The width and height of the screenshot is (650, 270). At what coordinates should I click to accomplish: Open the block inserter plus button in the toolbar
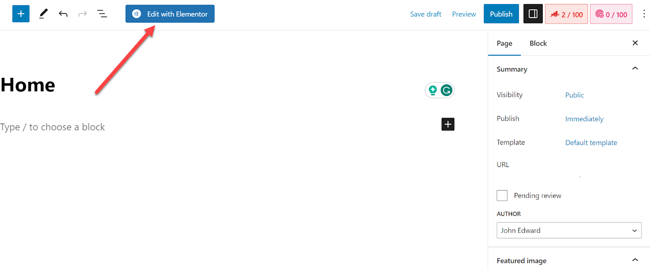(x=21, y=14)
